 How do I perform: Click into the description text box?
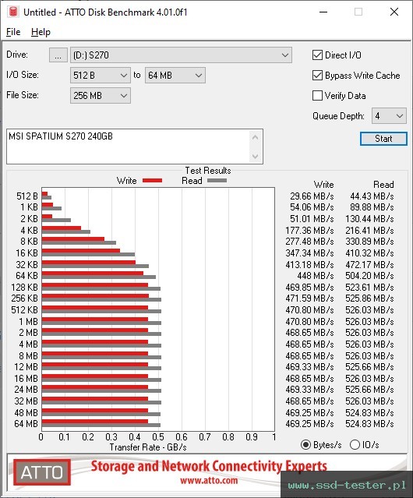(x=129, y=147)
